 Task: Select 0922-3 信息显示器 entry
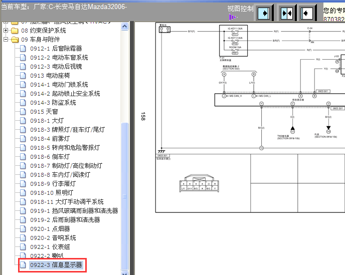[x=56, y=265]
